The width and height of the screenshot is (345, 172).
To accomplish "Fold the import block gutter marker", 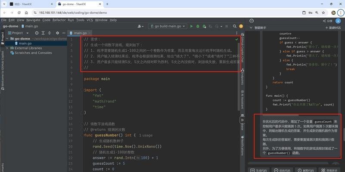I will [x=82, y=90].
